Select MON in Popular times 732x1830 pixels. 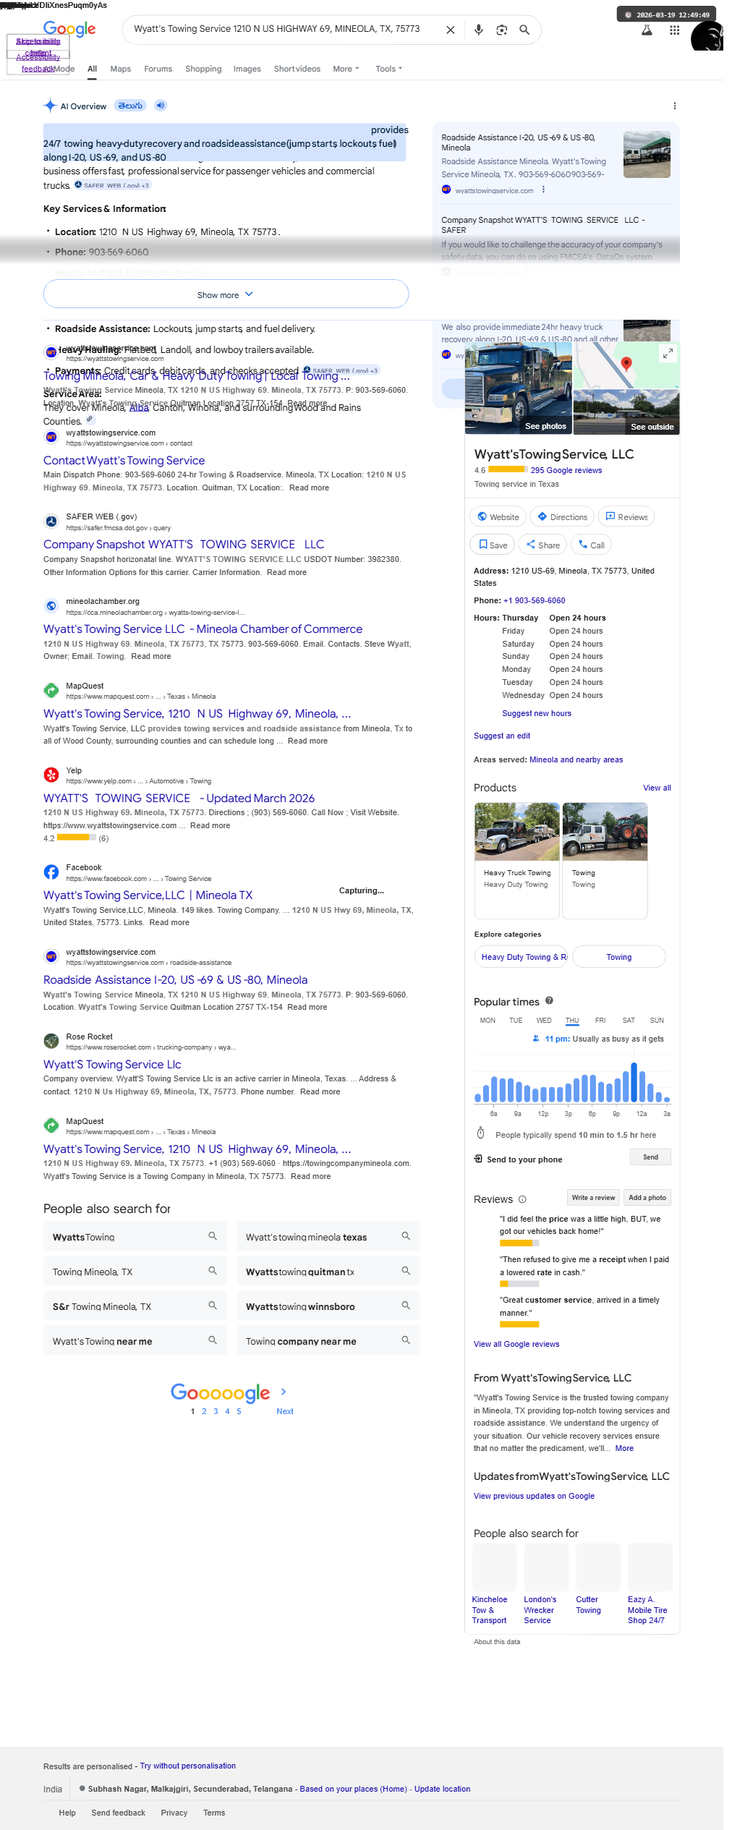point(488,1021)
